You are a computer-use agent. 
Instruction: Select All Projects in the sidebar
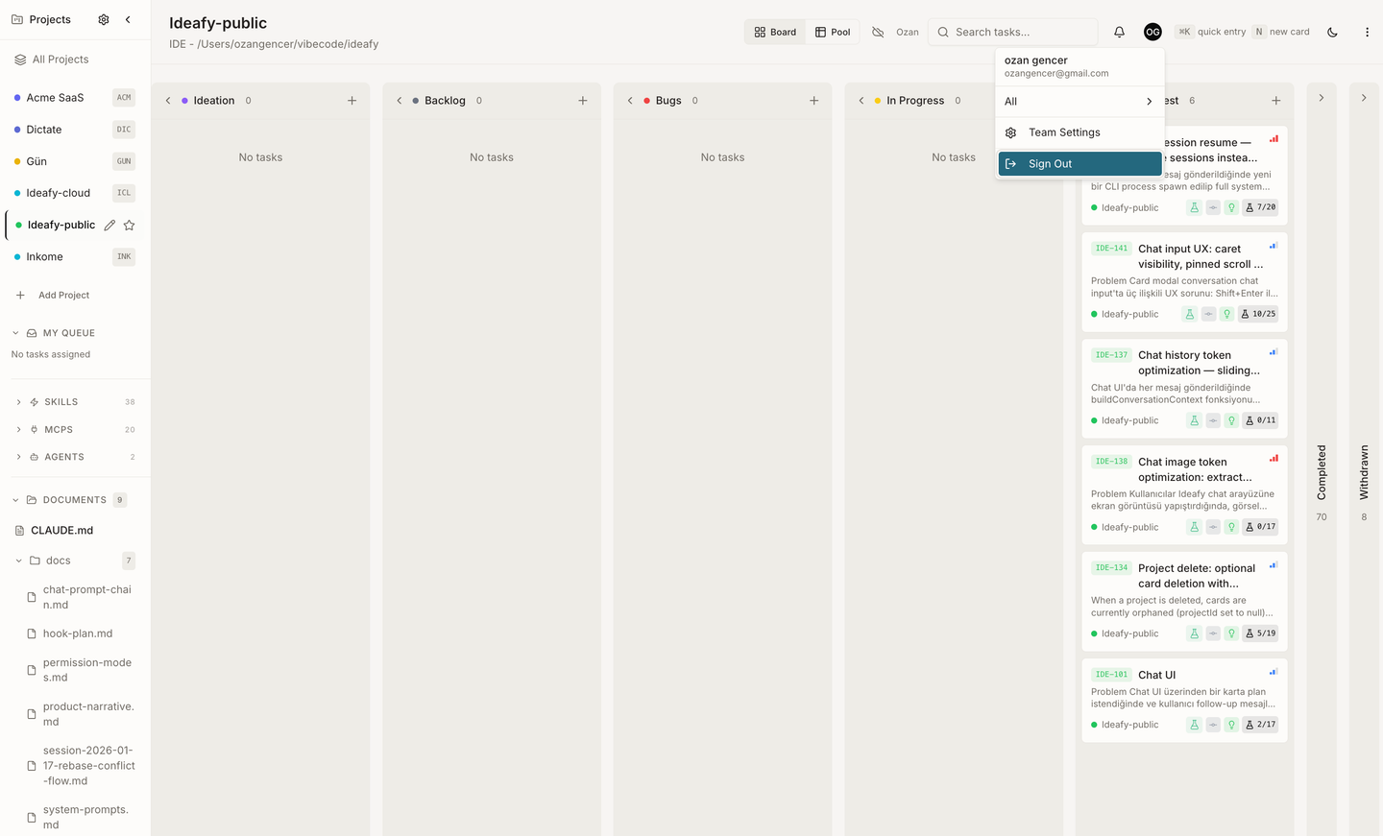click(x=75, y=60)
